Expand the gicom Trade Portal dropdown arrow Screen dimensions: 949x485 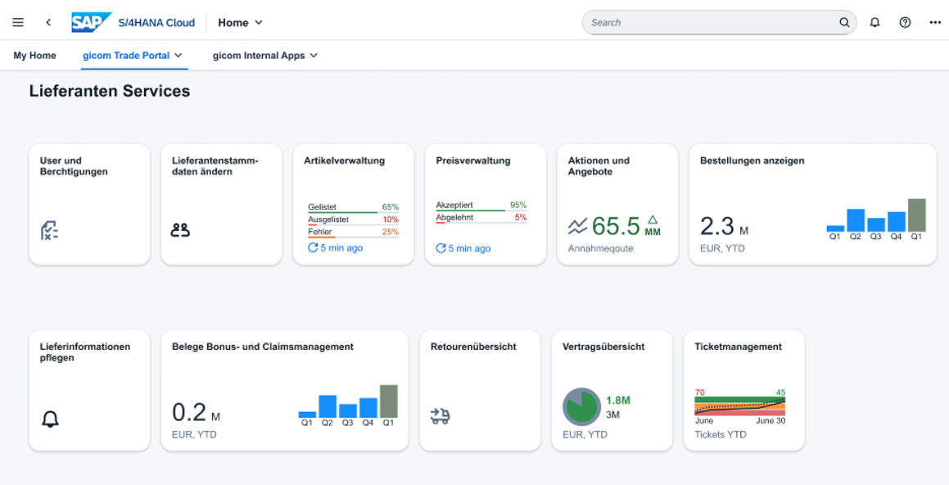point(179,56)
